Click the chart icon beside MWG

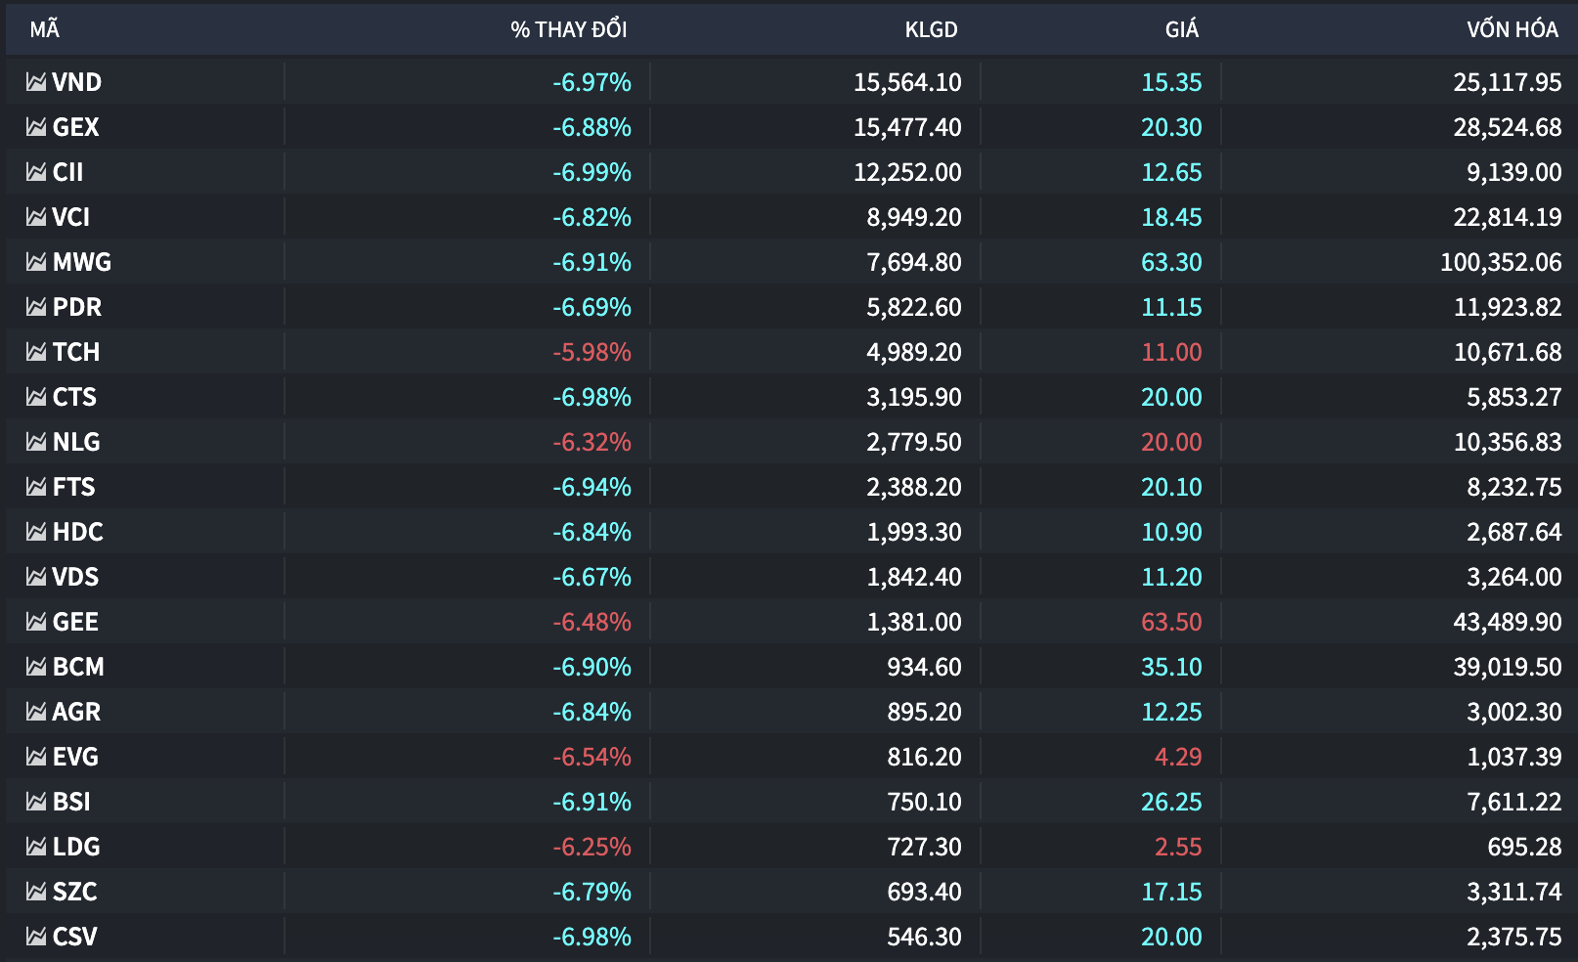pos(36,262)
